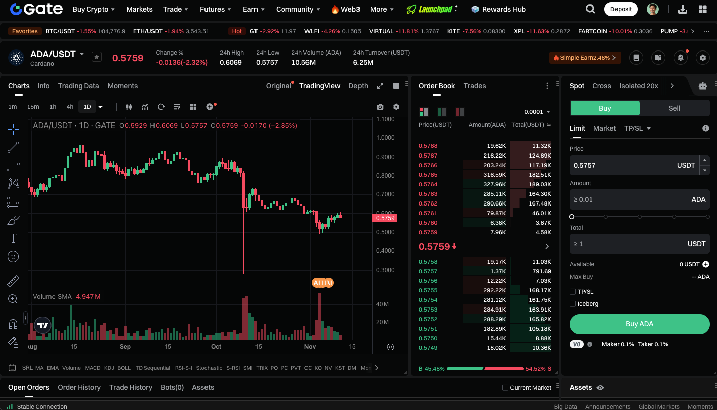Click into the Amount ADA input field
Image resolution: width=717 pixels, height=410 pixels.
[640, 199]
